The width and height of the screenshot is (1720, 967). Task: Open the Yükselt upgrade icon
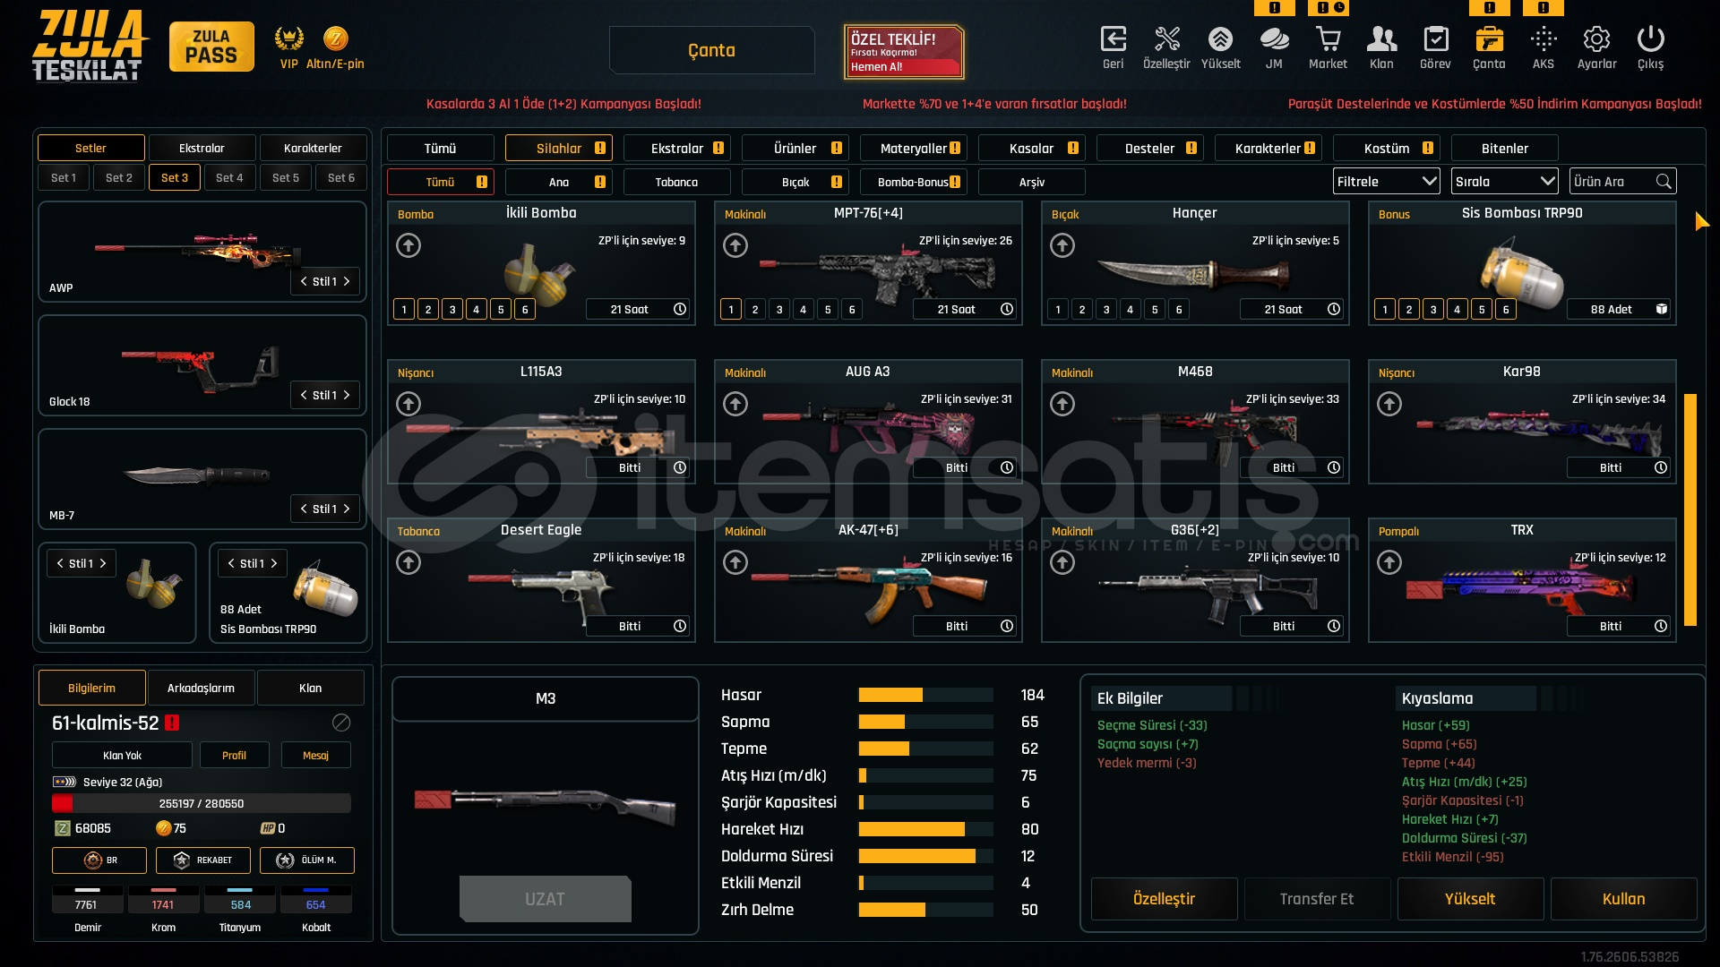pyautogui.click(x=1220, y=39)
